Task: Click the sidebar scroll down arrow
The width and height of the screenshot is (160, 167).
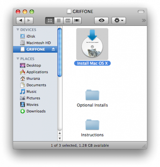Action: point(60,138)
